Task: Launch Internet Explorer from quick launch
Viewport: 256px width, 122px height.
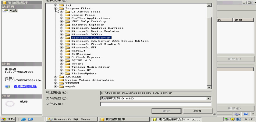Action: pos(23,119)
